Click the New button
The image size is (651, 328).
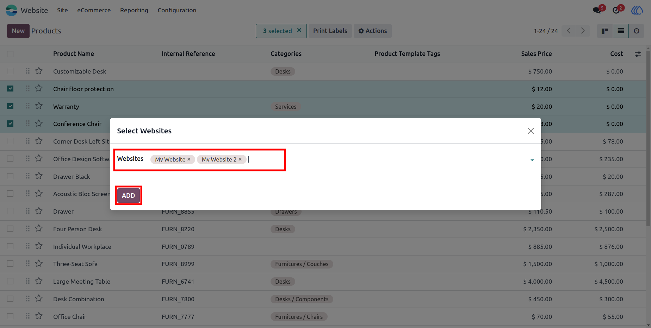coord(18,31)
